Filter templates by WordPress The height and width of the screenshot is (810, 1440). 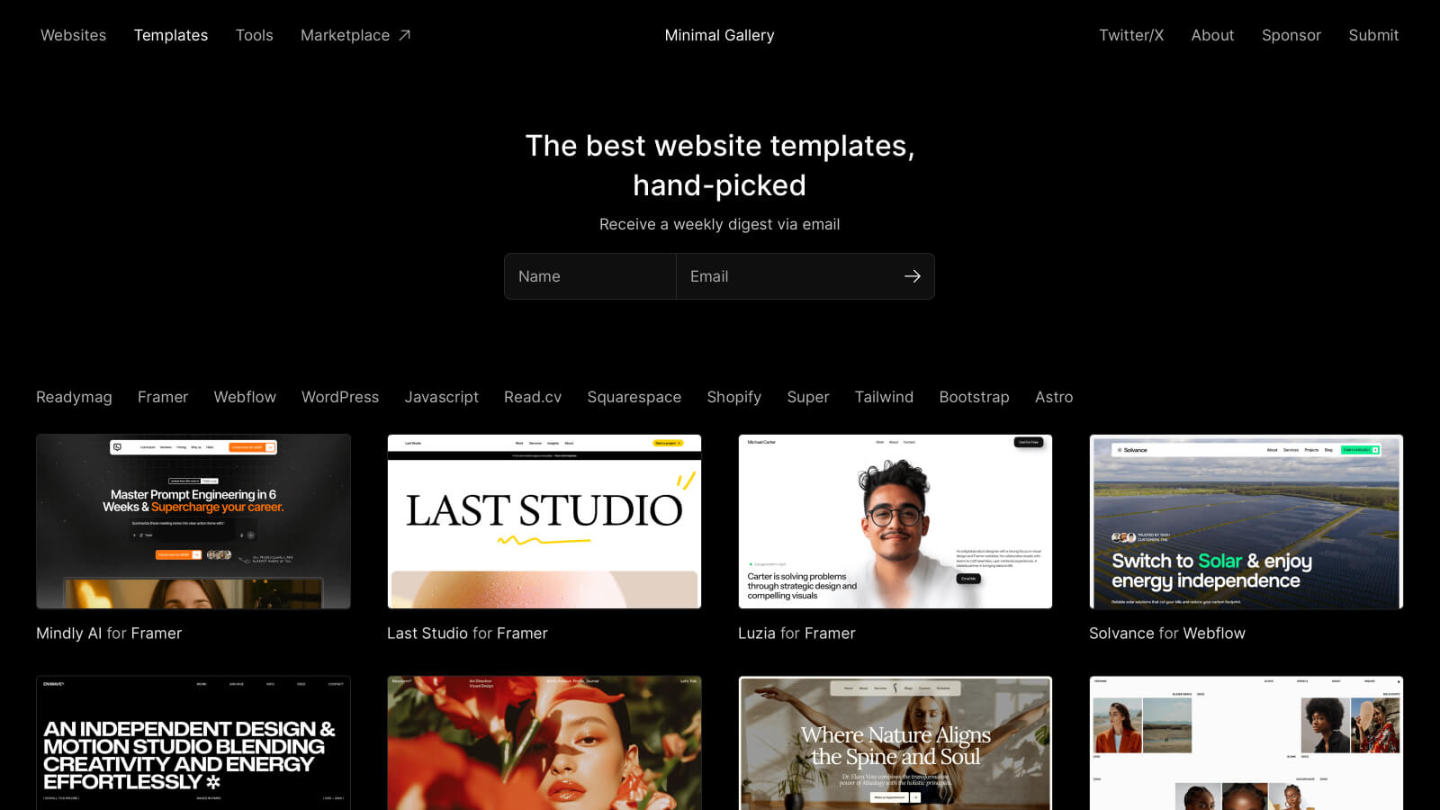(x=340, y=397)
